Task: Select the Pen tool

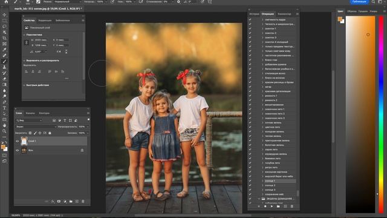Action: (4, 102)
